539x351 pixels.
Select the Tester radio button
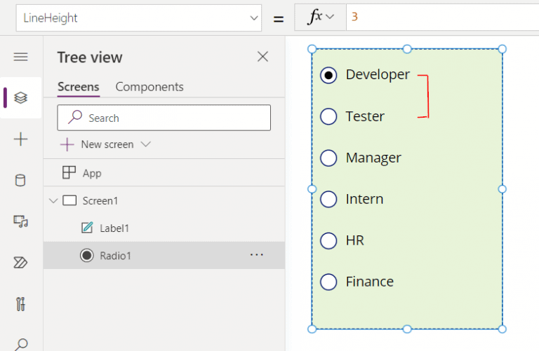point(328,117)
